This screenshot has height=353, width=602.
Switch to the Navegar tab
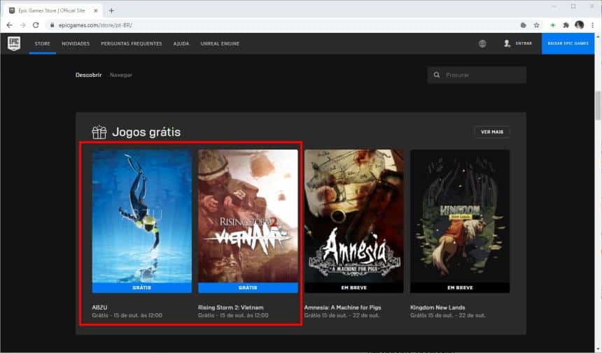tap(121, 75)
